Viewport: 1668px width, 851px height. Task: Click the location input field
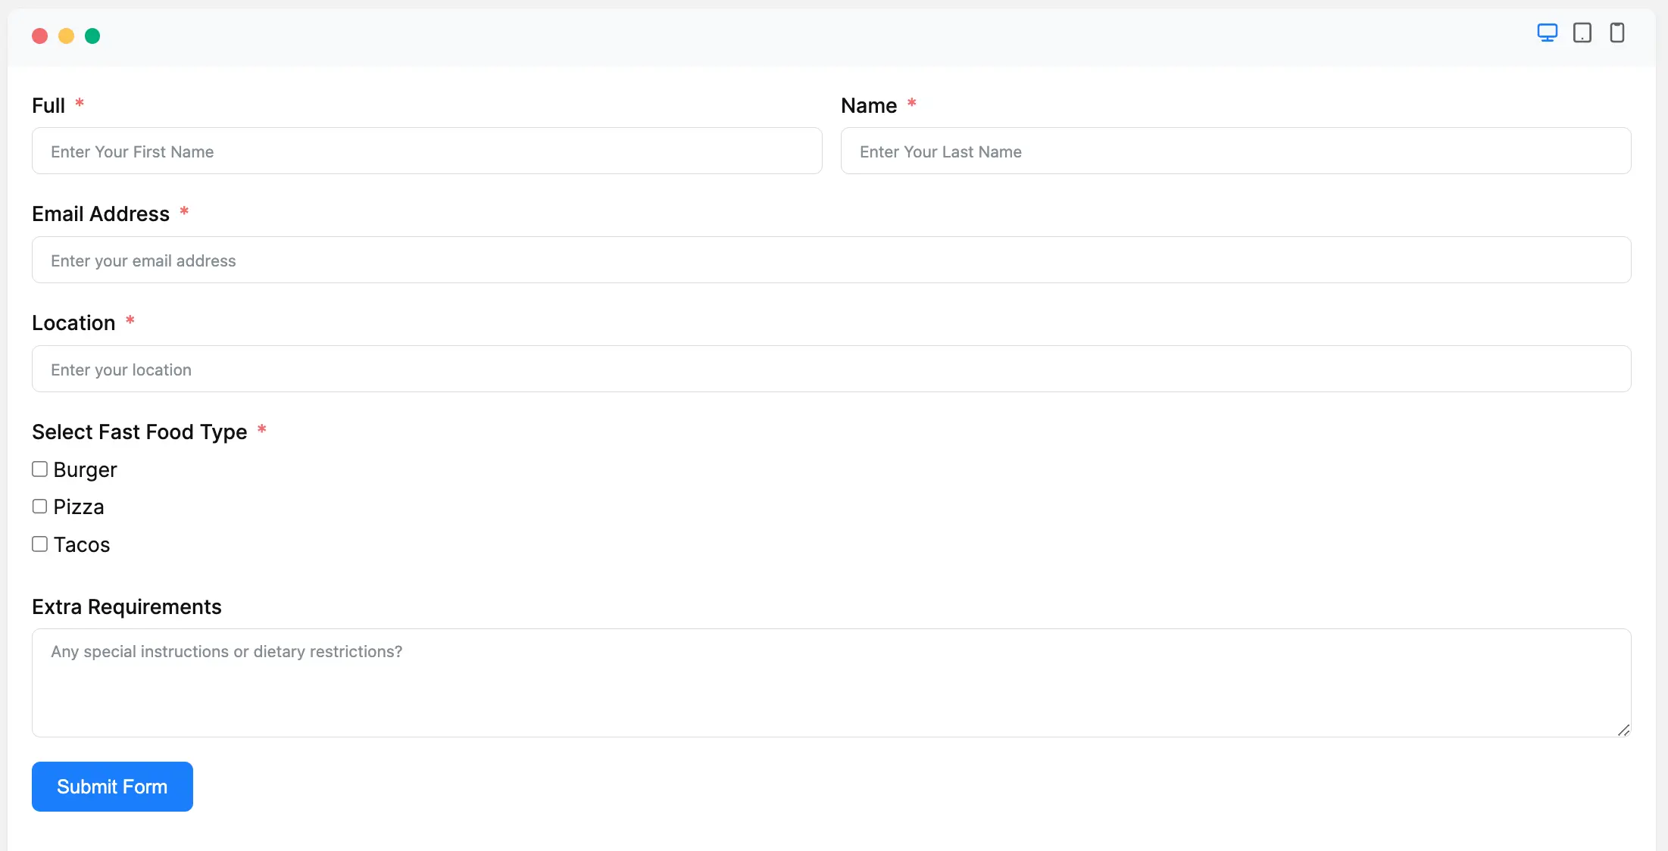click(x=831, y=369)
